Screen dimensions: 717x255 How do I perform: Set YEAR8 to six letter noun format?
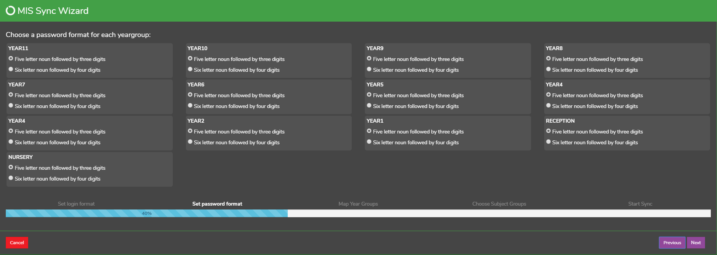point(548,69)
